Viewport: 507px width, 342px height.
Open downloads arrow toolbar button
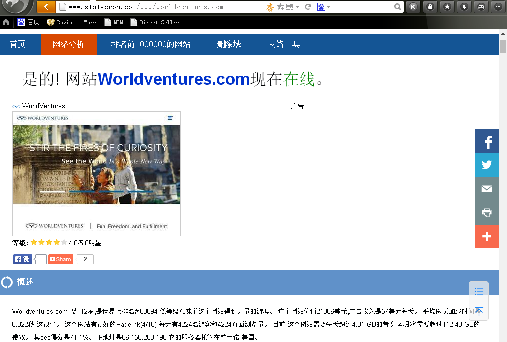click(464, 7)
